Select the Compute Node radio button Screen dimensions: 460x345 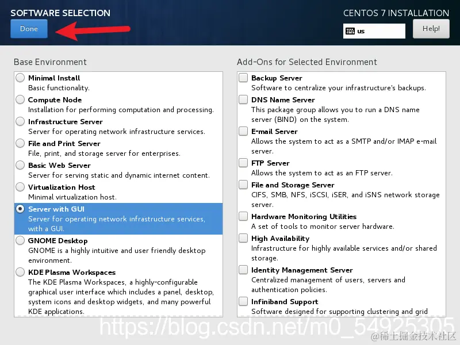(20, 99)
